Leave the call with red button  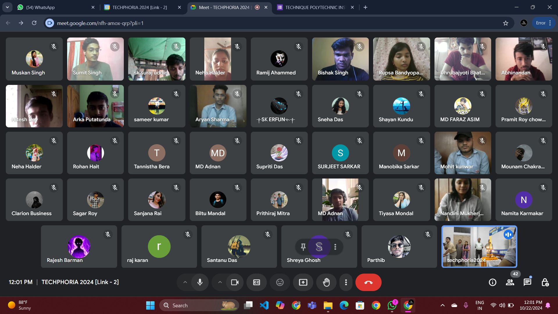[x=368, y=282]
